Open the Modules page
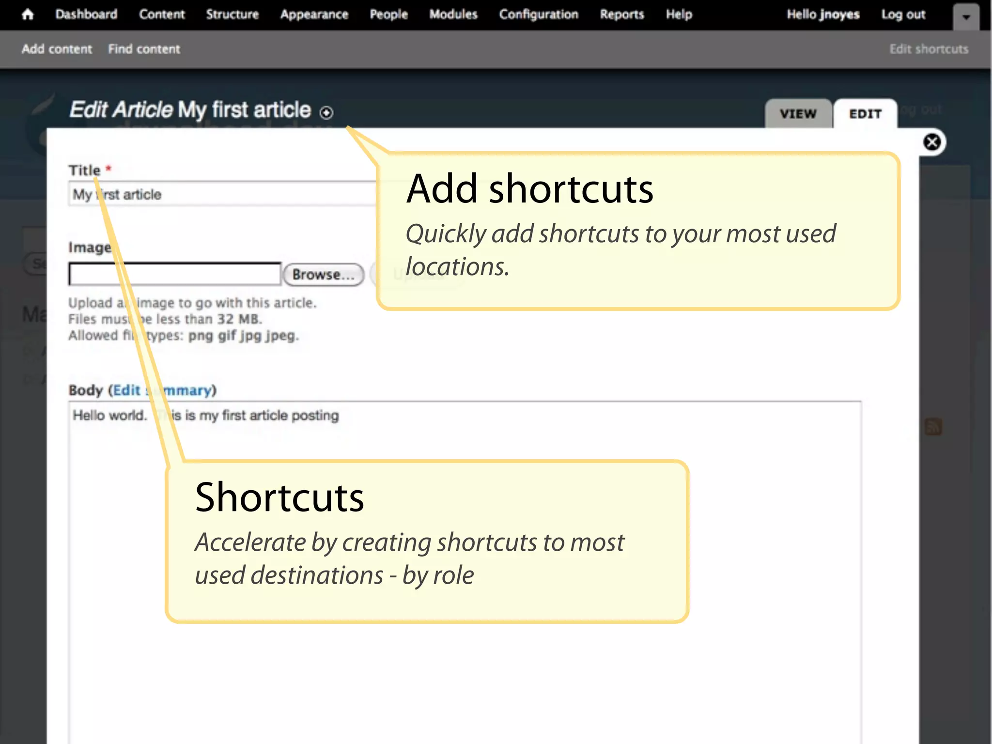This screenshot has height=744, width=992. [453, 15]
